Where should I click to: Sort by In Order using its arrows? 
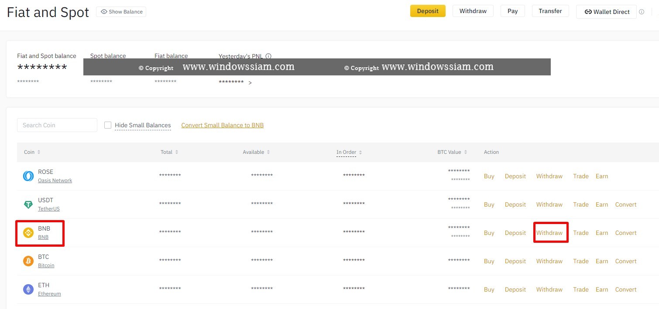(x=360, y=152)
